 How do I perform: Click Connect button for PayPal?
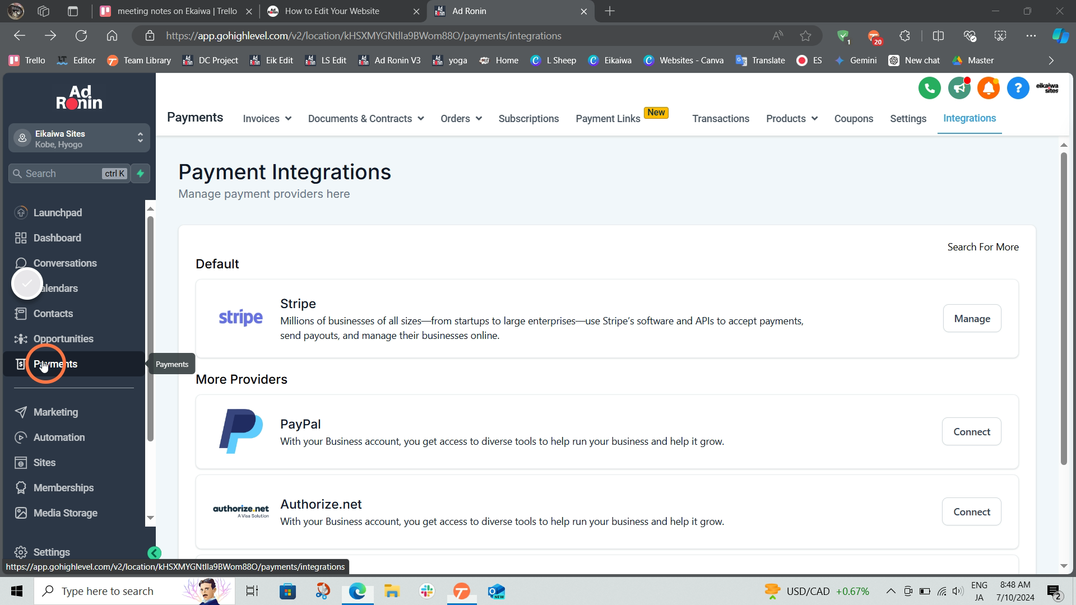(x=971, y=431)
